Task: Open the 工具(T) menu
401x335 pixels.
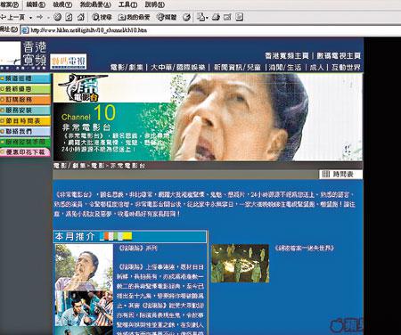Action: (127, 4)
